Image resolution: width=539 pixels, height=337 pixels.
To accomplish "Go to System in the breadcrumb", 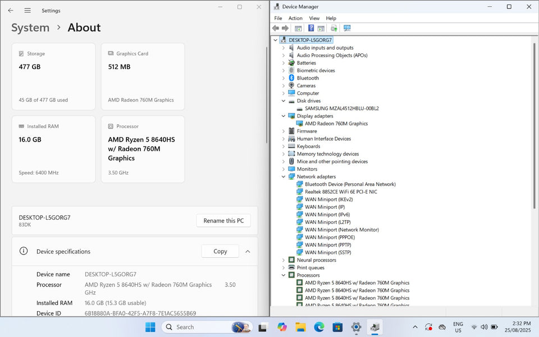I will pyautogui.click(x=30, y=28).
